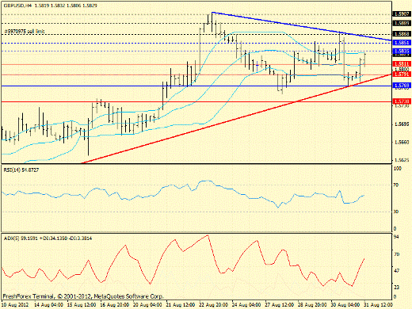Click the 21 Aug 12:00 time label
The image size is (412, 309).
181,305
